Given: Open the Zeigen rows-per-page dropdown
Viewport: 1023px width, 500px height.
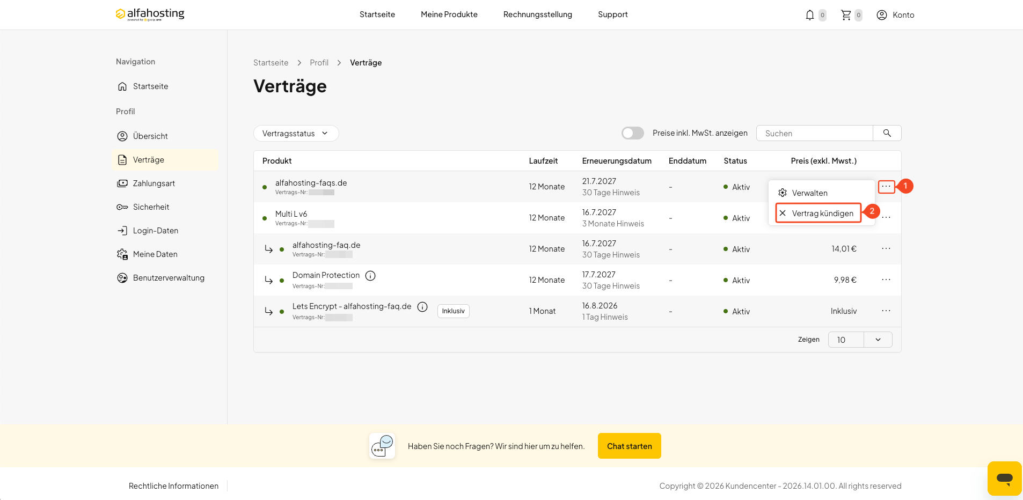Looking at the screenshot, I should [860, 340].
